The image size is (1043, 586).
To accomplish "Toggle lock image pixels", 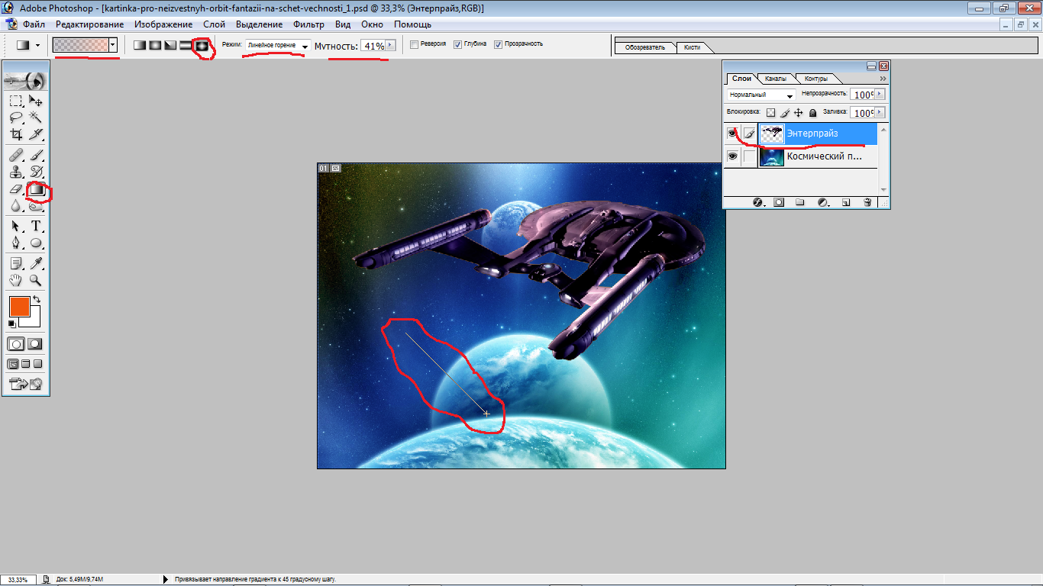I will tap(784, 113).
